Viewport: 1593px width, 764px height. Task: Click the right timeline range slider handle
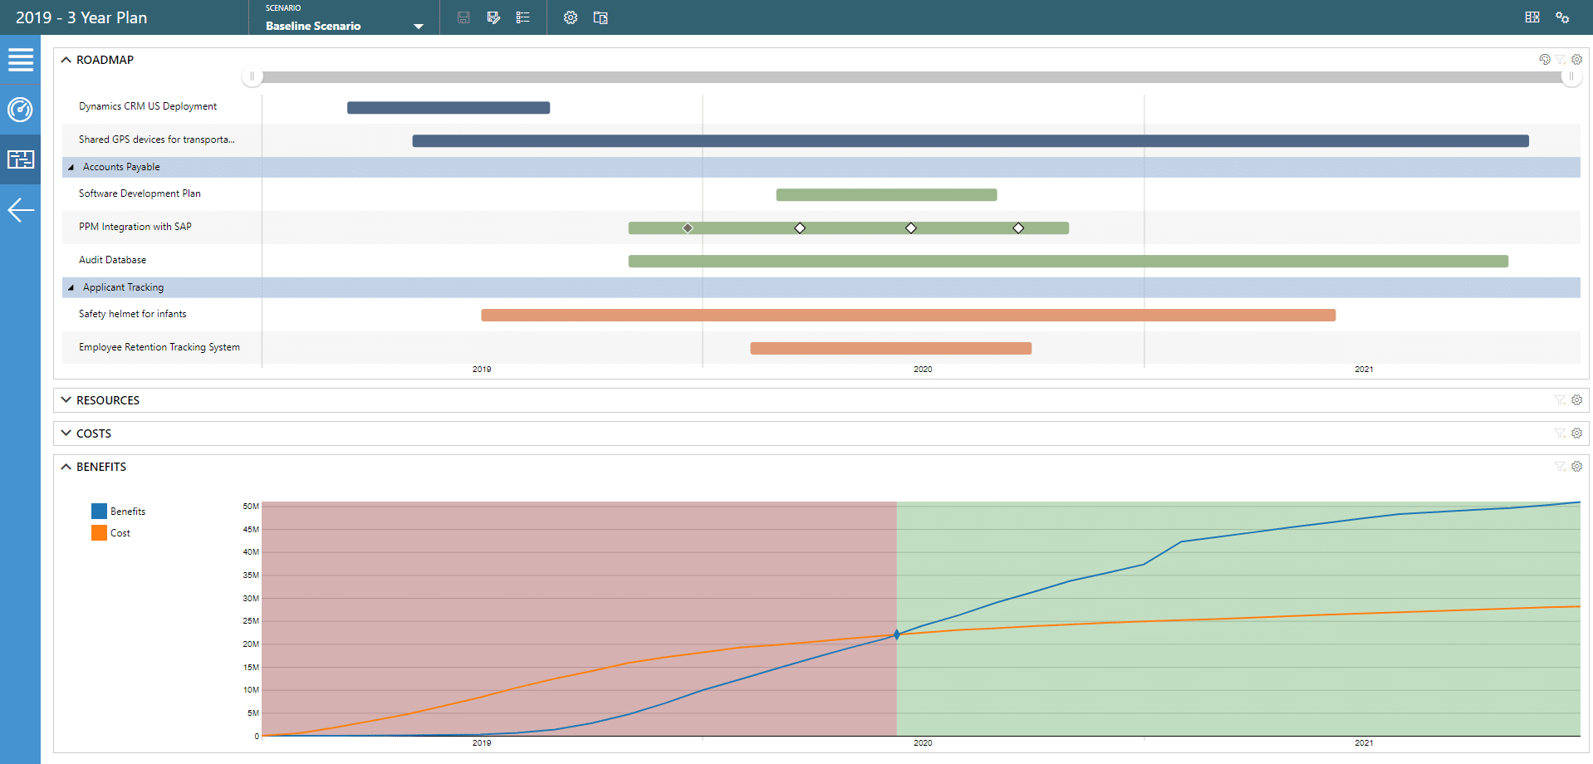(1571, 76)
